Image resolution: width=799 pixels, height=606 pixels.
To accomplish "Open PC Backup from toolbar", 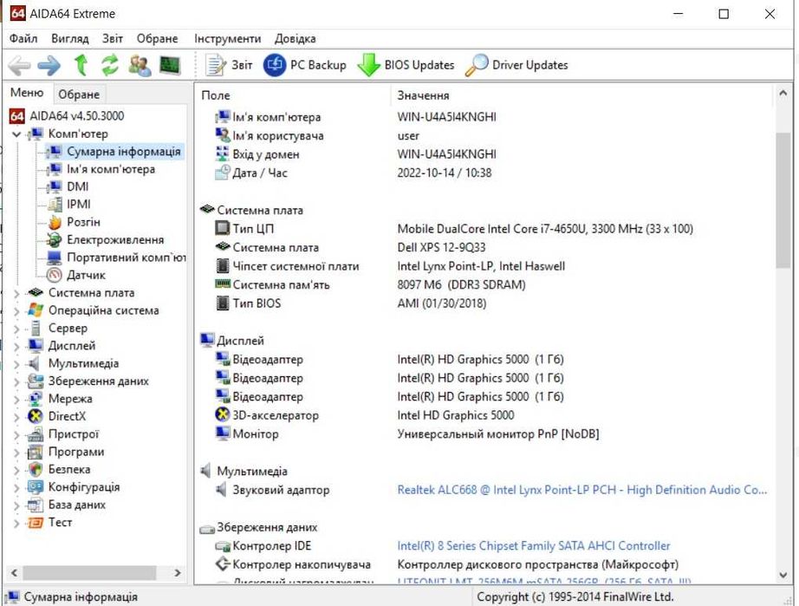I will 305,65.
